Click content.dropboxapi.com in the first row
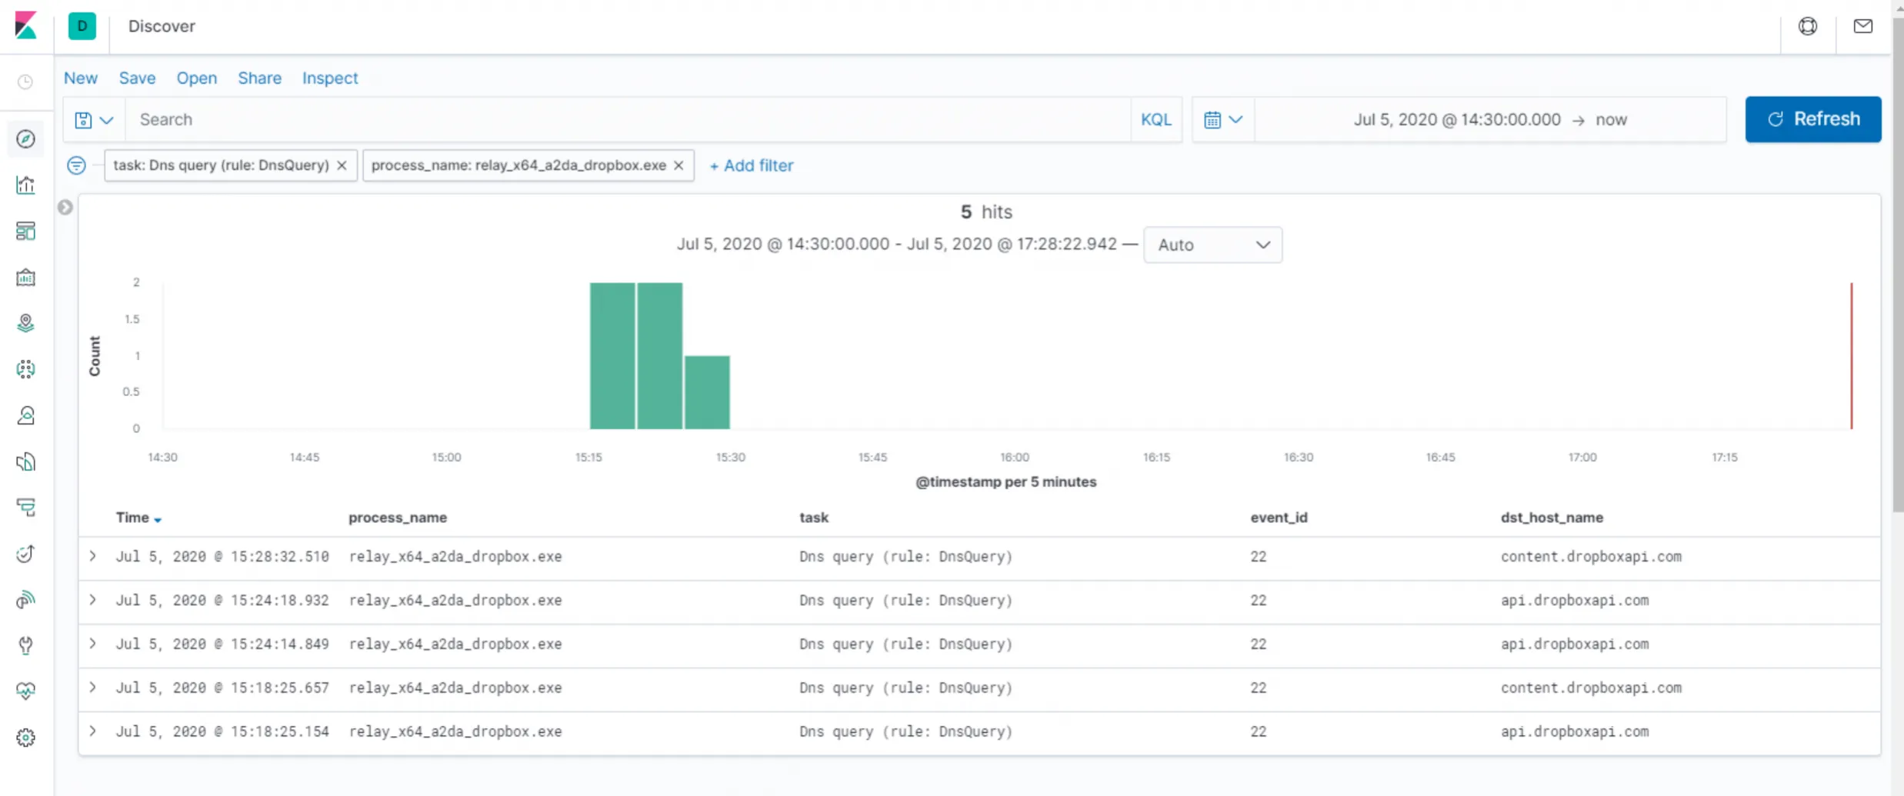This screenshot has height=796, width=1904. pos(1591,556)
